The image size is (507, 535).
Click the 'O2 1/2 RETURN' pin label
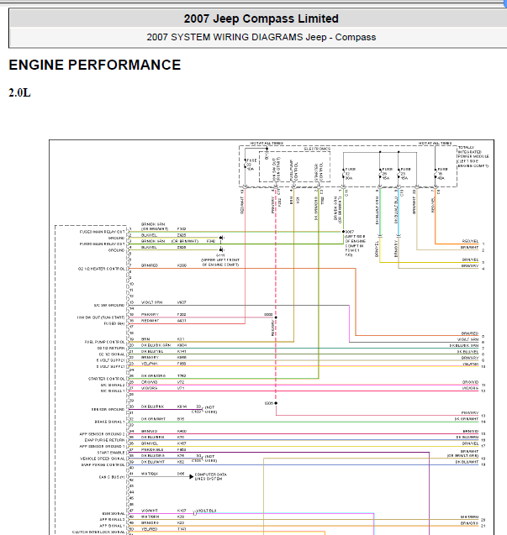pos(111,348)
